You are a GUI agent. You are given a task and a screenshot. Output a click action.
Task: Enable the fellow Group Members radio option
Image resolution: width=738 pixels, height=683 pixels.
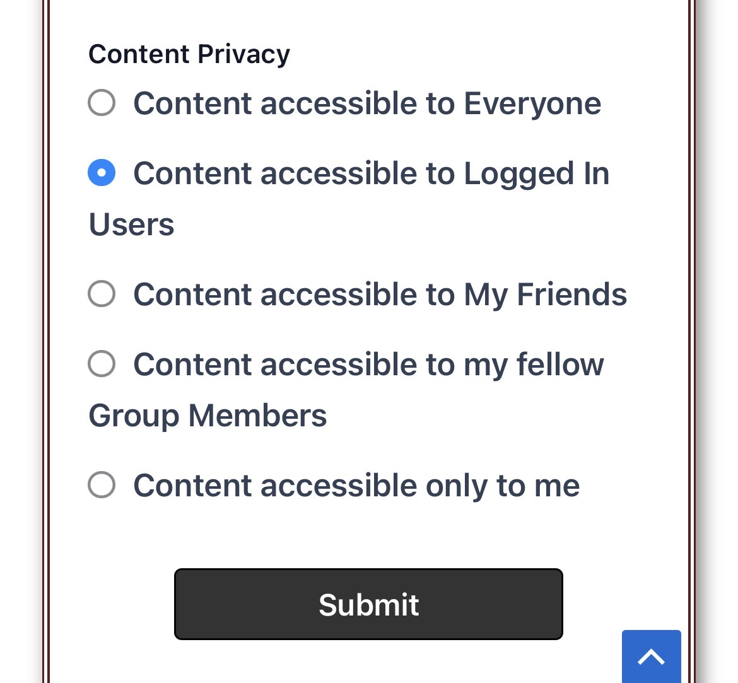click(102, 364)
